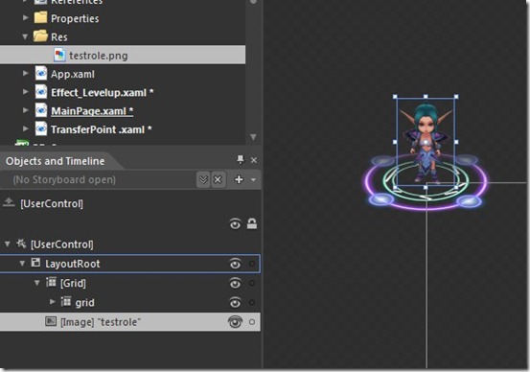The height and width of the screenshot is (372, 530).
Task: Click the [Image] testrole element icon
Action: click(51, 321)
